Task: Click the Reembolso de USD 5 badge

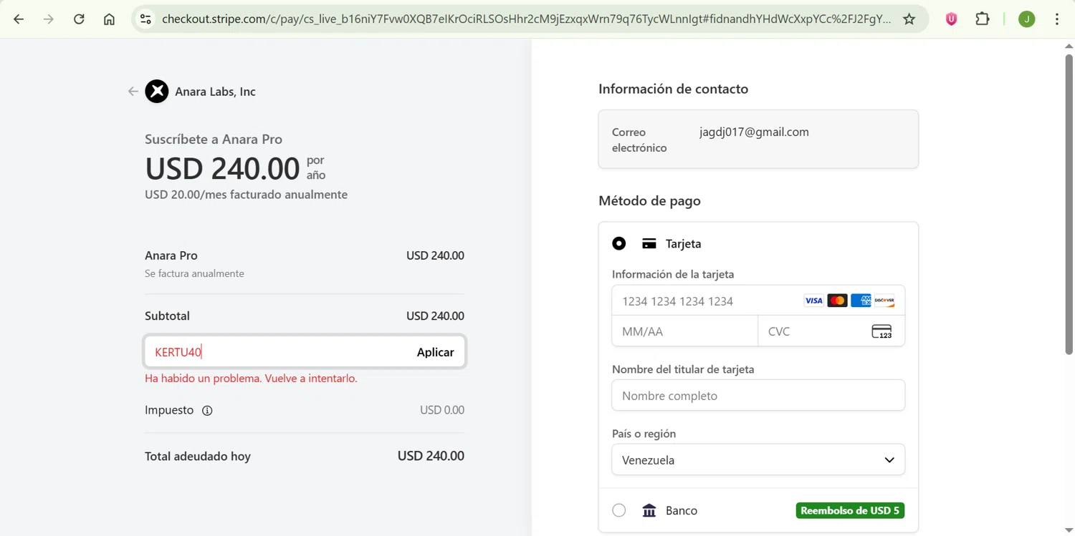Action: pyautogui.click(x=850, y=510)
